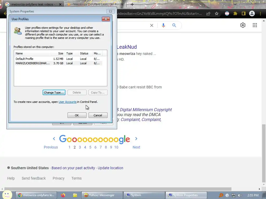Open Send feedback footer link
This screenshot has width=266, height=199.
tap(34, 178)
